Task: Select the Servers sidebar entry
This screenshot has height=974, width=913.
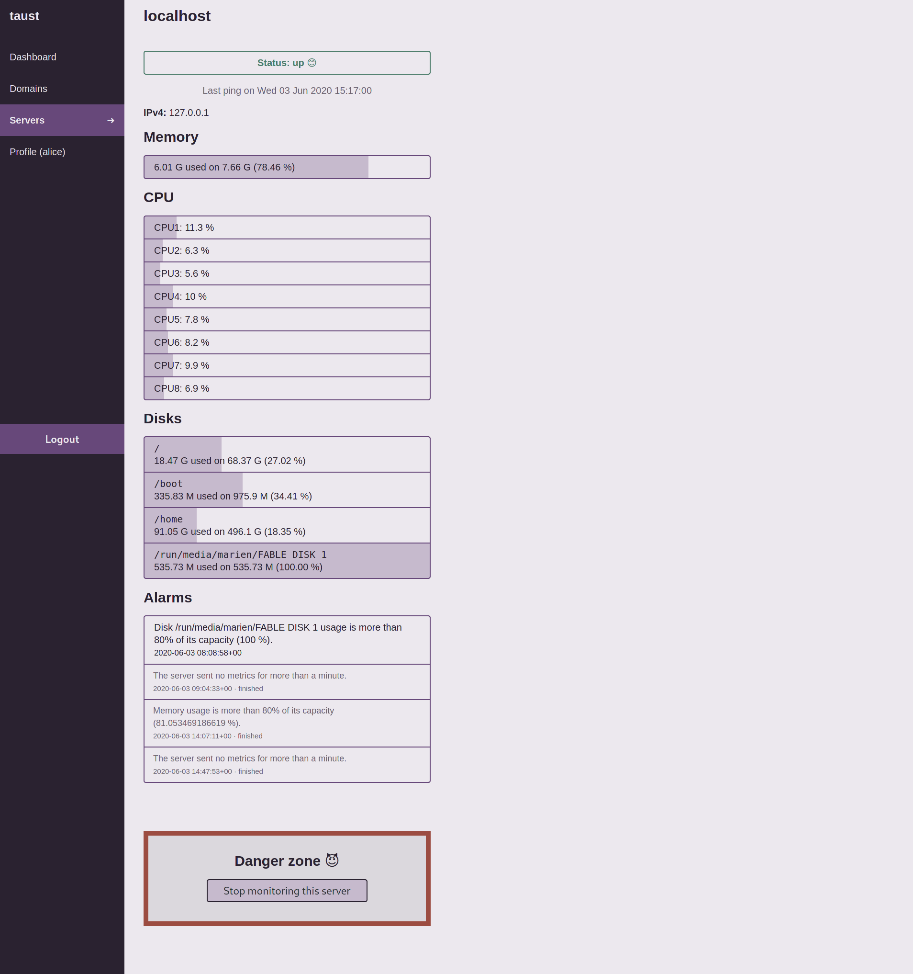Action: (x=27, y=120)
